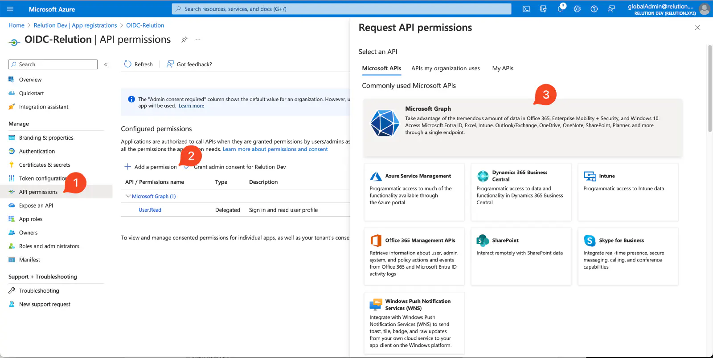Open the Help question mark icon

coord(594,9)
